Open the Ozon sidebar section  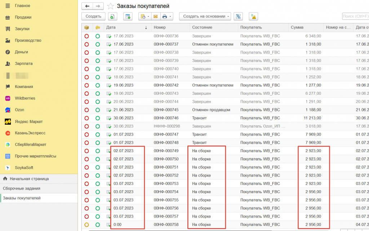(19, 110)
